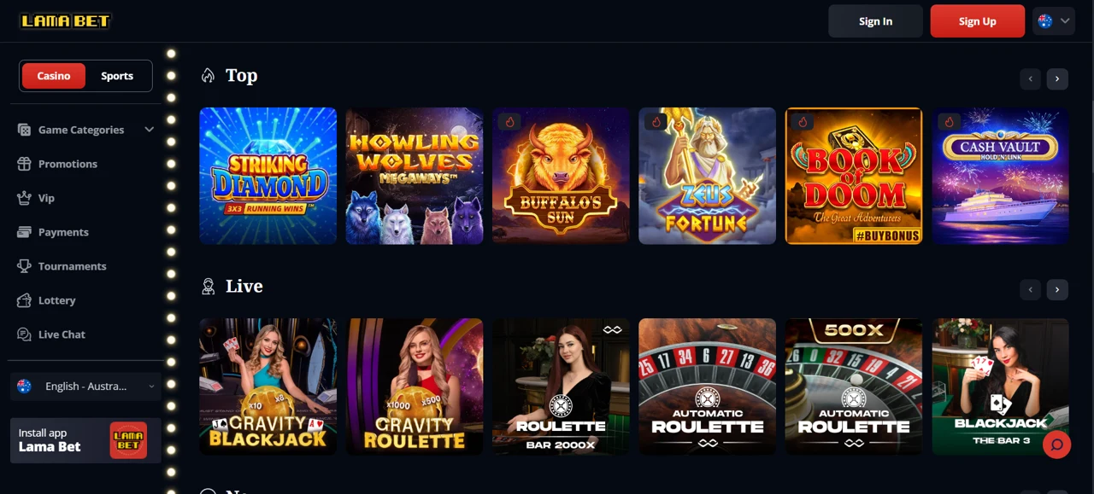The width and height of the screenshot is (1094, 494).
Task: Click the Live Chat headset icon
Action: [24, 334]
